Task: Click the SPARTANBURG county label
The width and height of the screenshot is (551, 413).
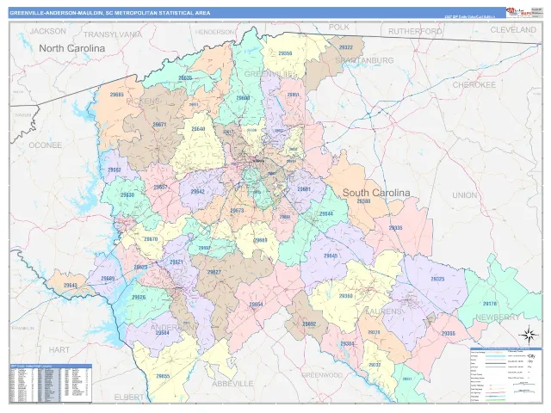Action: coord(364,60)
